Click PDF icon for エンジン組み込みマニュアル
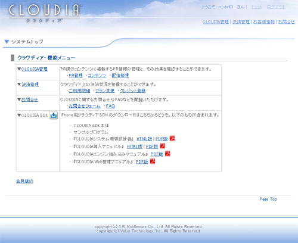The height and width of the screenshot is (243, 298). [x=167, y=154]
